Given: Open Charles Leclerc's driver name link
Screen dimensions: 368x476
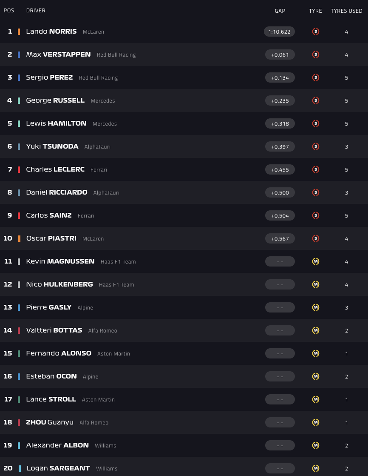Looking at the screenshot, I should tap(55, 169).
